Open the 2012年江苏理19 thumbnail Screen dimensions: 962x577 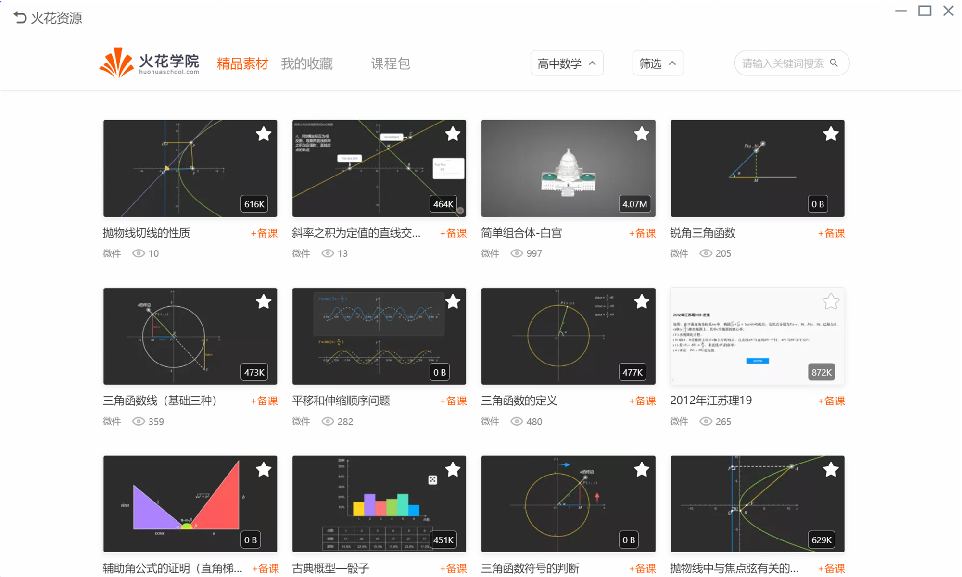[x=757, y=336]
